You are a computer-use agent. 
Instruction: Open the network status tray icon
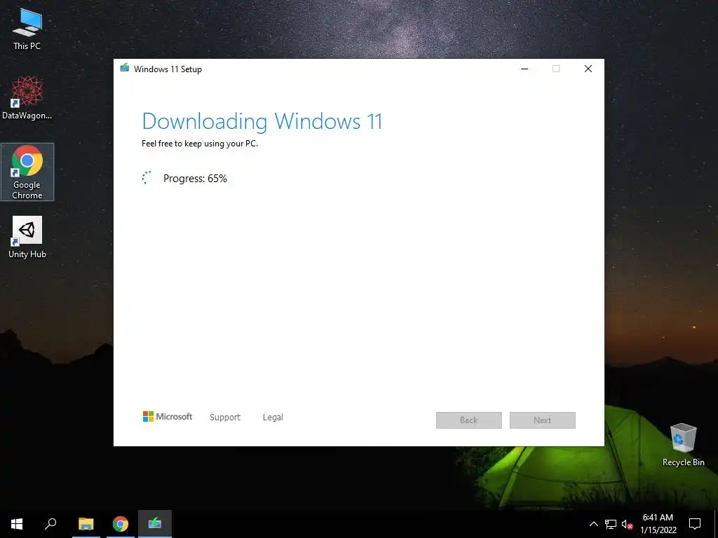click(x=611, y=524)
